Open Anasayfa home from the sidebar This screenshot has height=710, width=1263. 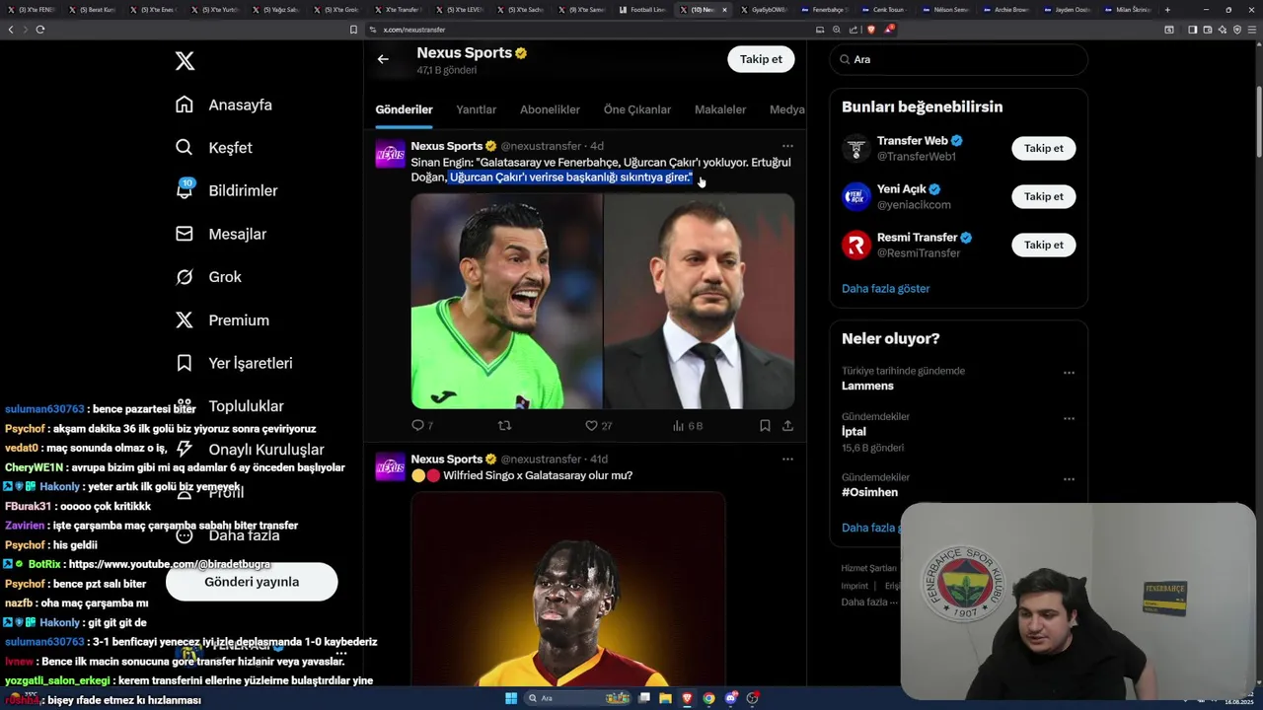[224, 105]
